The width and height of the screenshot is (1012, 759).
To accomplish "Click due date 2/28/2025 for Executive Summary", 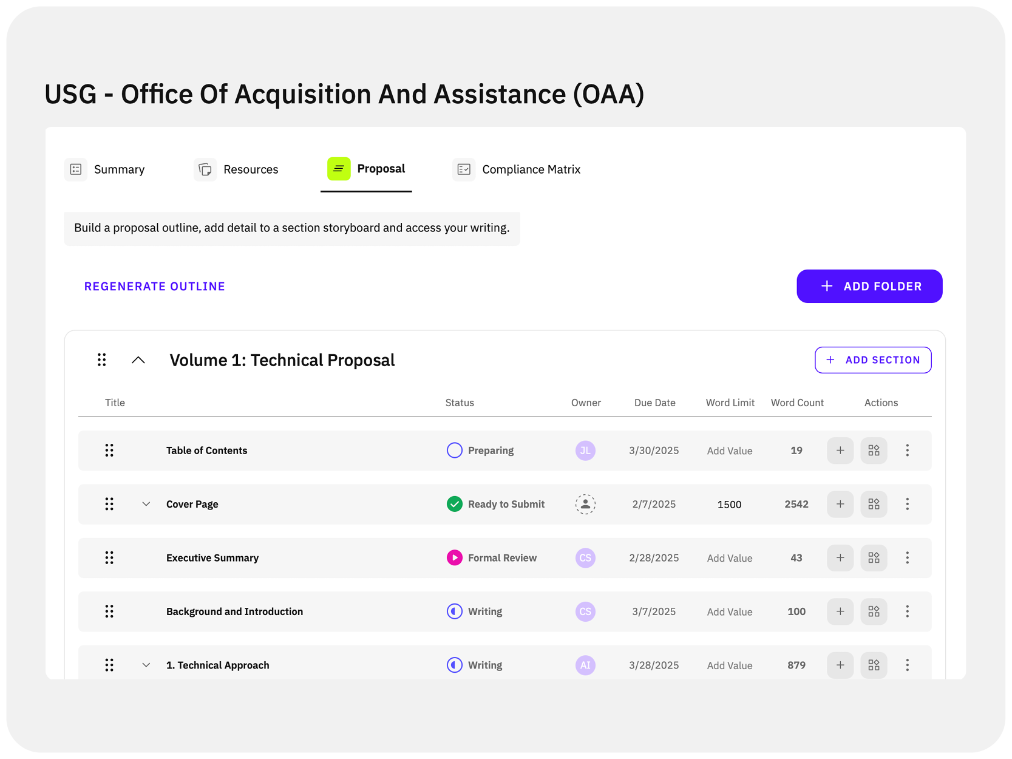I will pos(654,558).
